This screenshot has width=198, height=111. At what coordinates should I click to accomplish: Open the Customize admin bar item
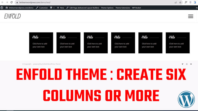click(42, 8)
